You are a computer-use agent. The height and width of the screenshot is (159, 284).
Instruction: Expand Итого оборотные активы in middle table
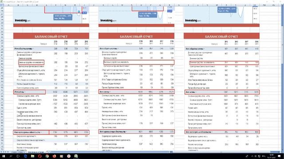click(x=118, y=49)
